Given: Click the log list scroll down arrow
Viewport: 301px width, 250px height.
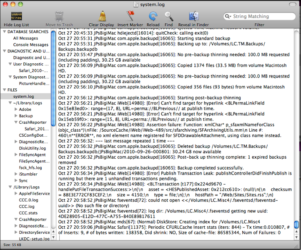Looking at the screenshot, I should [x=53, y=237].
